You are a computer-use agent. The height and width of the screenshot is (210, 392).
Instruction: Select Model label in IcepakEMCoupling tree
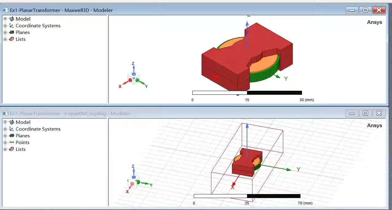click(23, 122)
